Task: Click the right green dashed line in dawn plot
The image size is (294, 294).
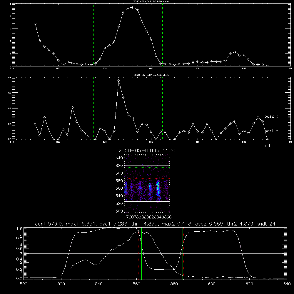Action: pyautogui.click(x=162, y=35)
